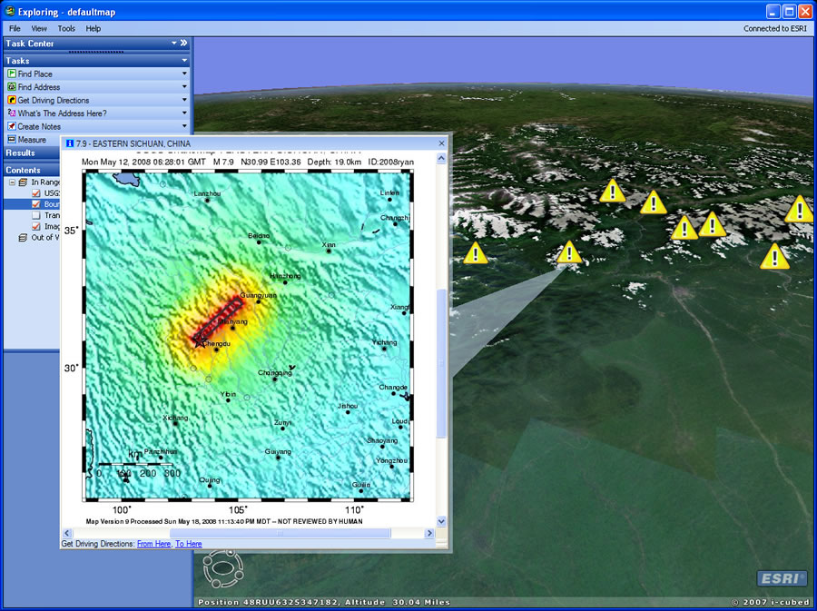Click the Chengdu city label on the shake map
817x611 pixels.
point(216,344)
